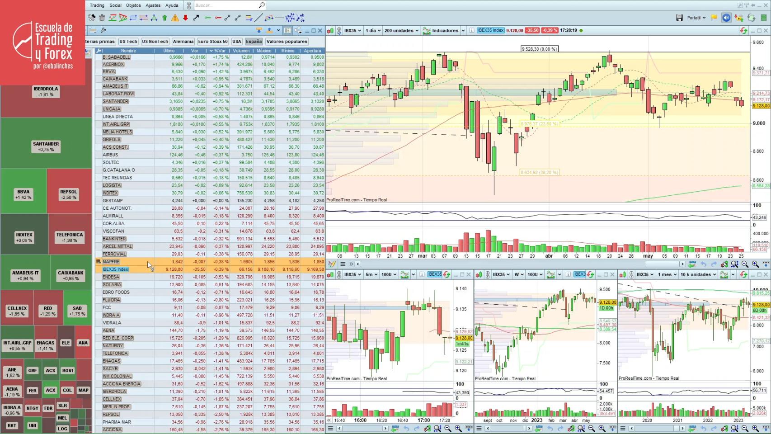
Task: Open the Portatil workspace dropdown
Action: coord(696,18)
